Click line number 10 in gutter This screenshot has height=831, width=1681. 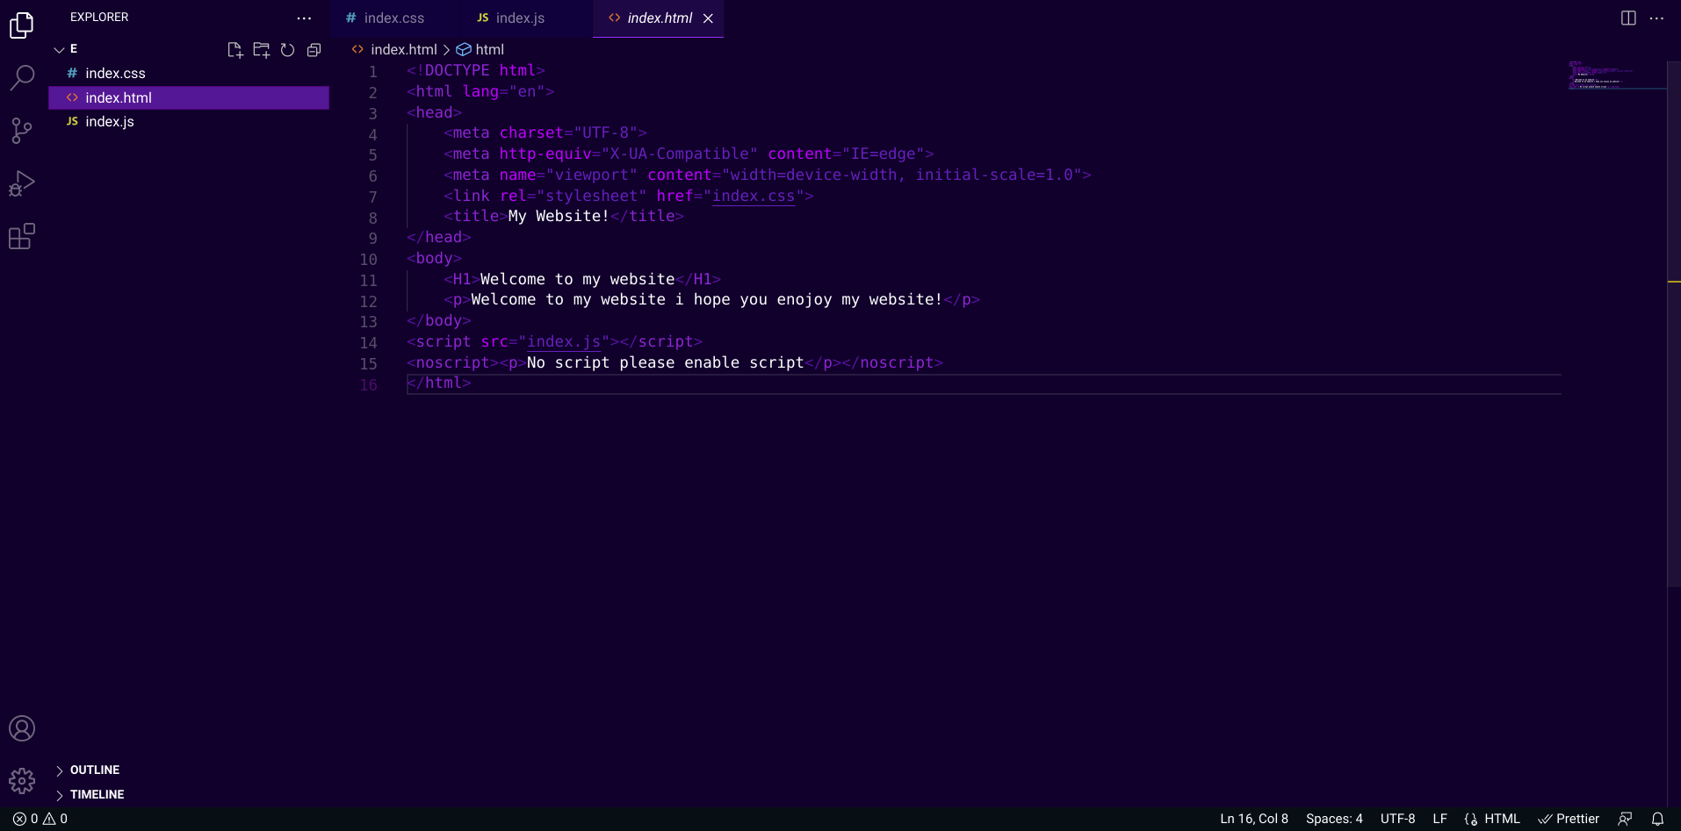point(368,260)
